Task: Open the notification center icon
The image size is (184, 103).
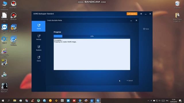Action: click(x=180, y=100)
